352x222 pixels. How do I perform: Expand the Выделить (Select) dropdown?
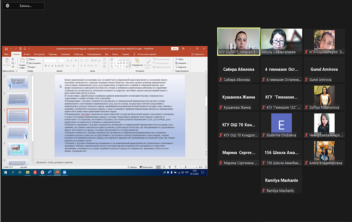tap(182, 67)
